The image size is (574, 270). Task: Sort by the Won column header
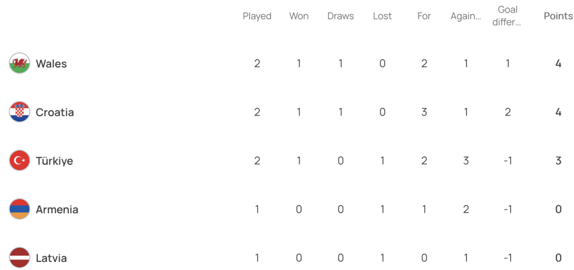(x=299, y=16)
